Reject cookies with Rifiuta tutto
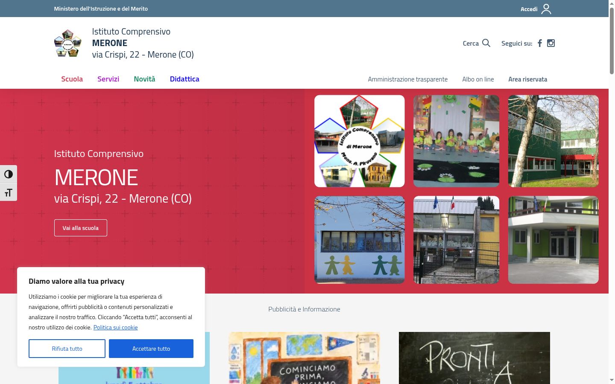The height and width of the screenshot is (384, 615). click(x=67, y=349)
